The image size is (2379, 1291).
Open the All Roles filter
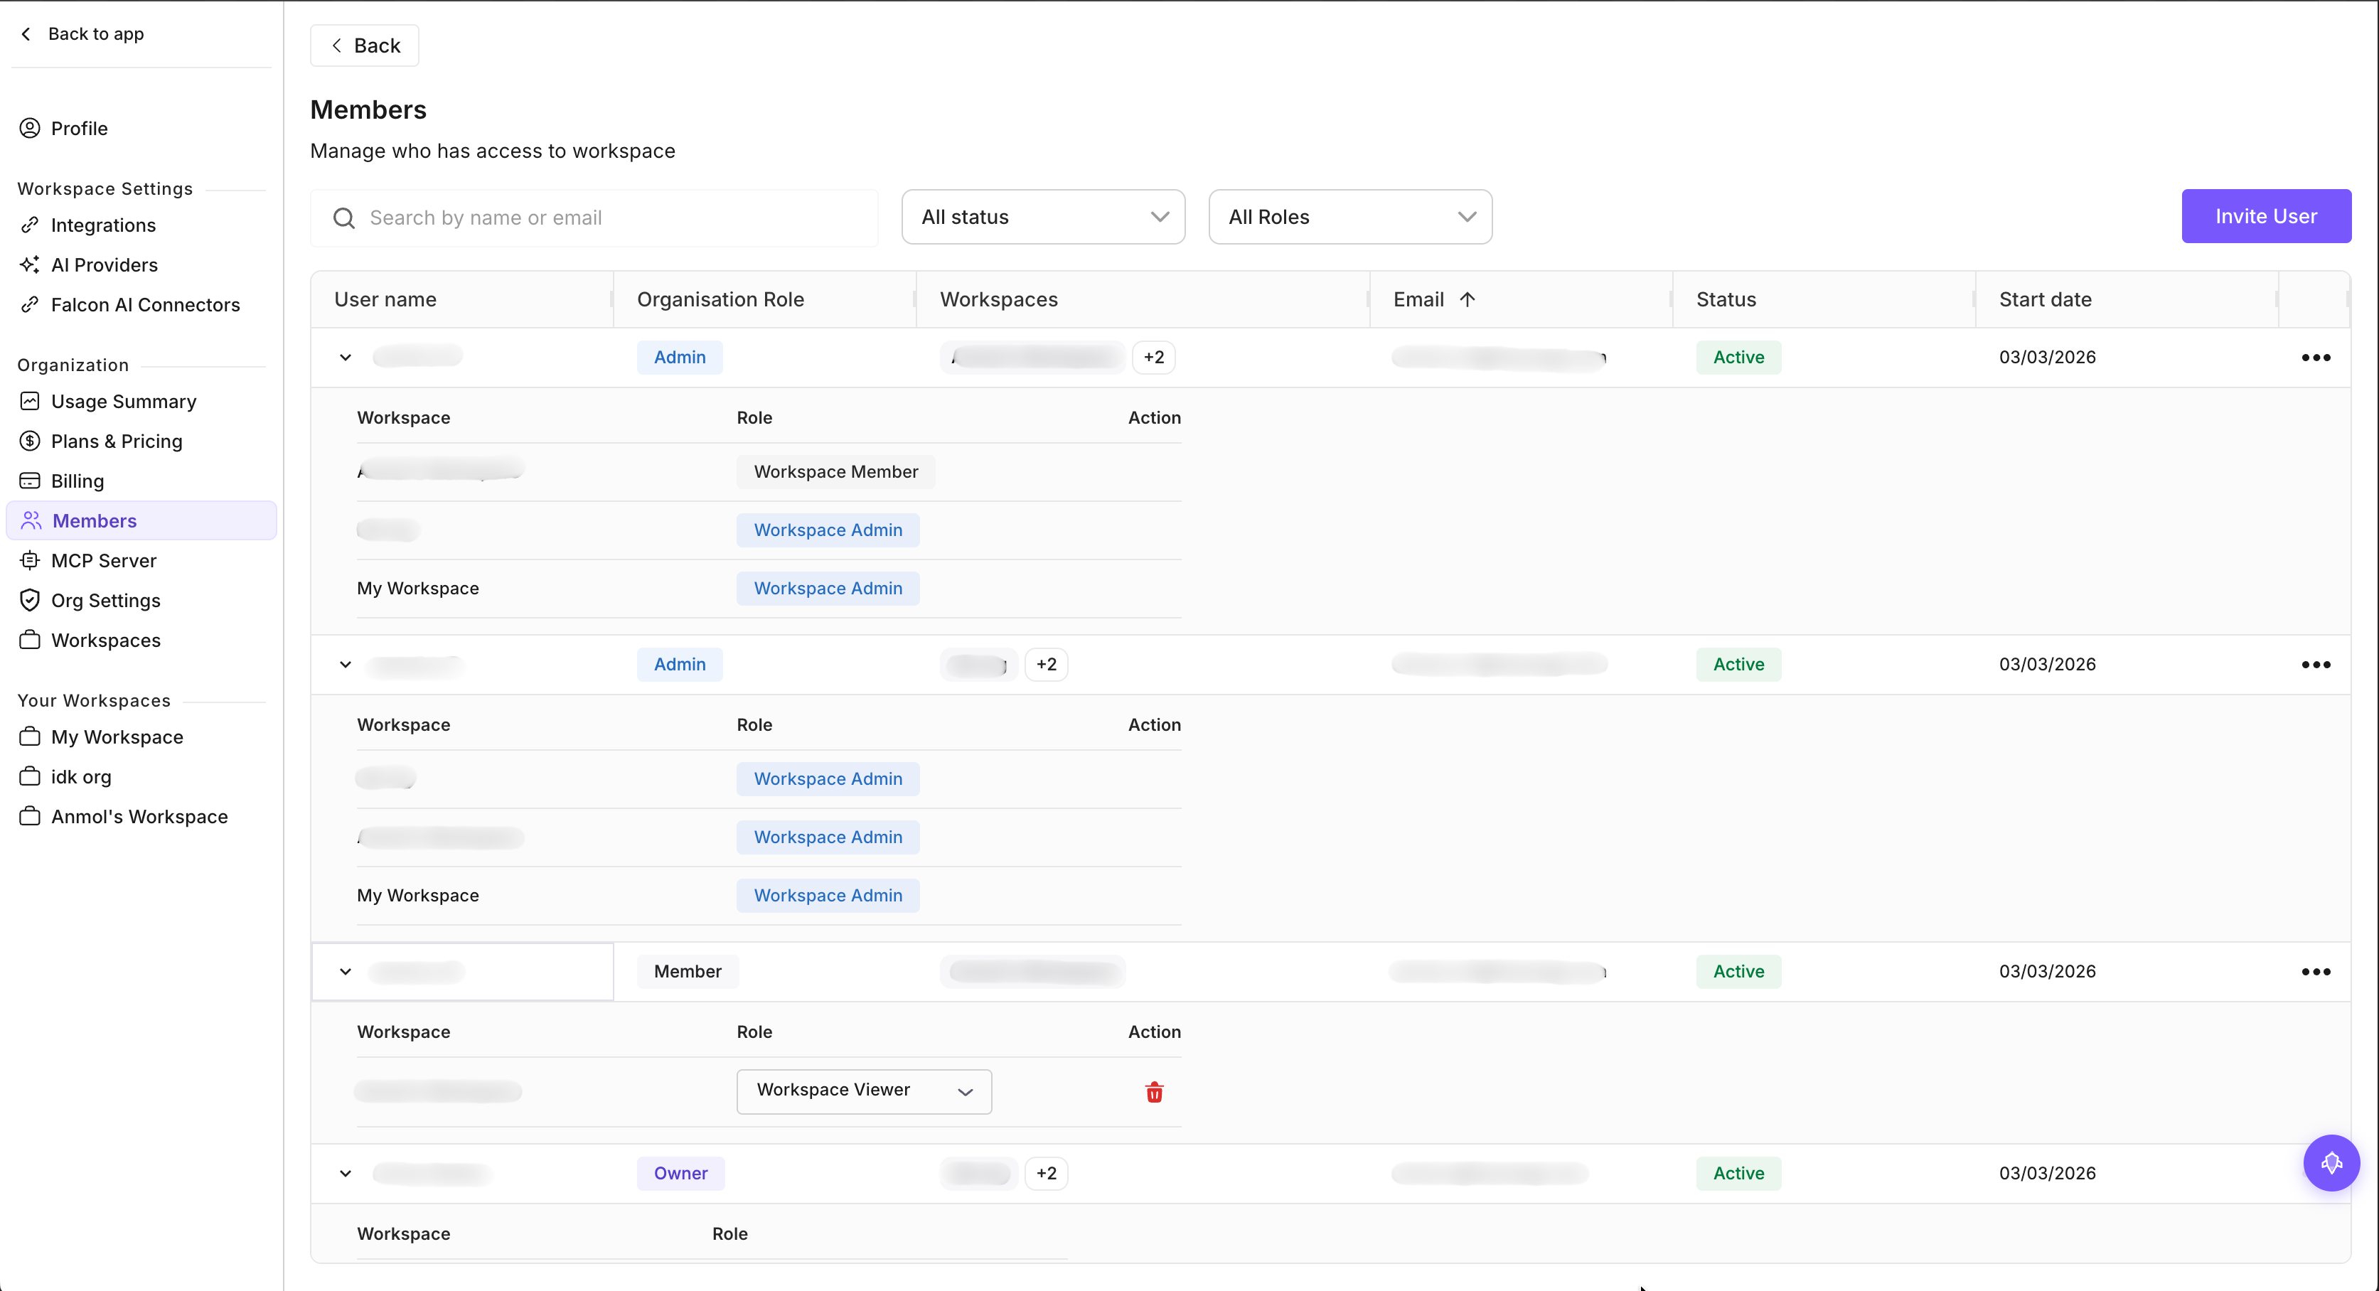1349,216
